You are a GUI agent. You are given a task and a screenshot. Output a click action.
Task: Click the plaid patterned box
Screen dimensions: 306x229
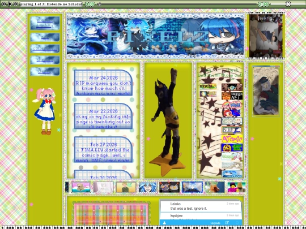pos(111,214)
